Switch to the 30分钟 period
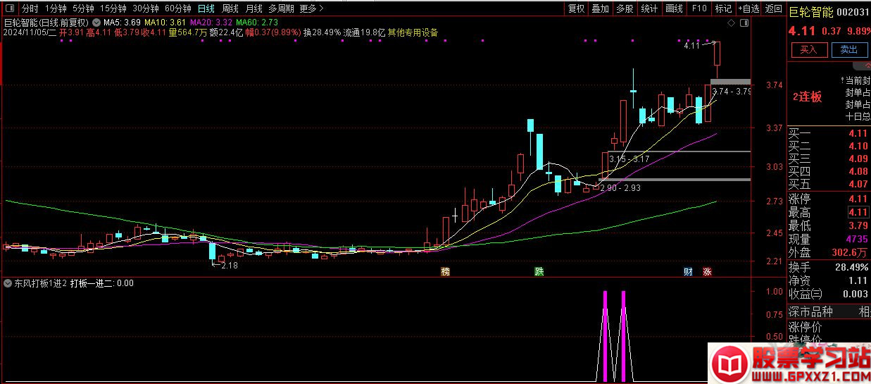Viewport: 871px width, 384px height. (146, 9)
